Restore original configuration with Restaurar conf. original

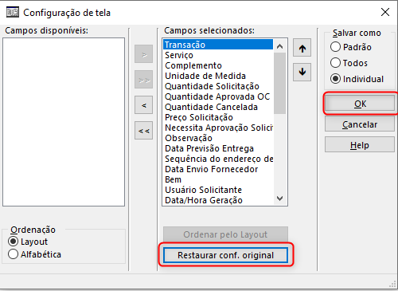[225, 255]
